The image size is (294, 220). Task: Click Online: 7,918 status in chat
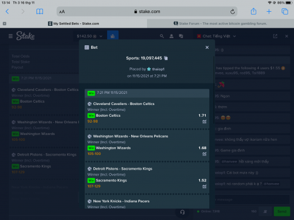[208, 211]
